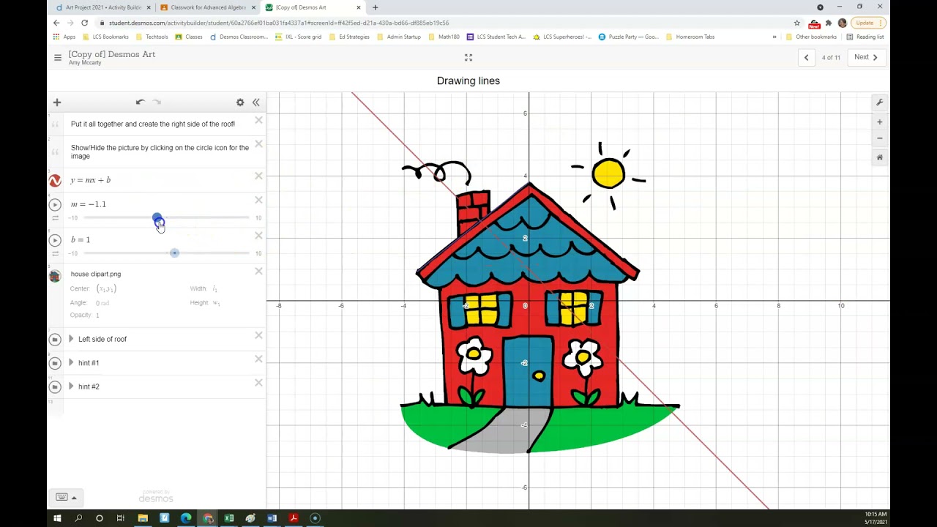Change animation loop mode for b slider
The width and height of the screenshot is (937, 527).
tap(55, 253)
